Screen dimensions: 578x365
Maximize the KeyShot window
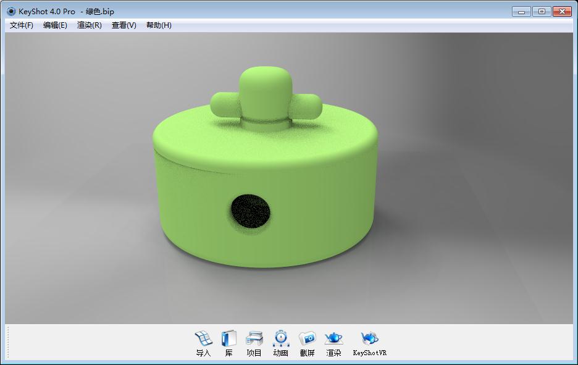coord(542,12)
